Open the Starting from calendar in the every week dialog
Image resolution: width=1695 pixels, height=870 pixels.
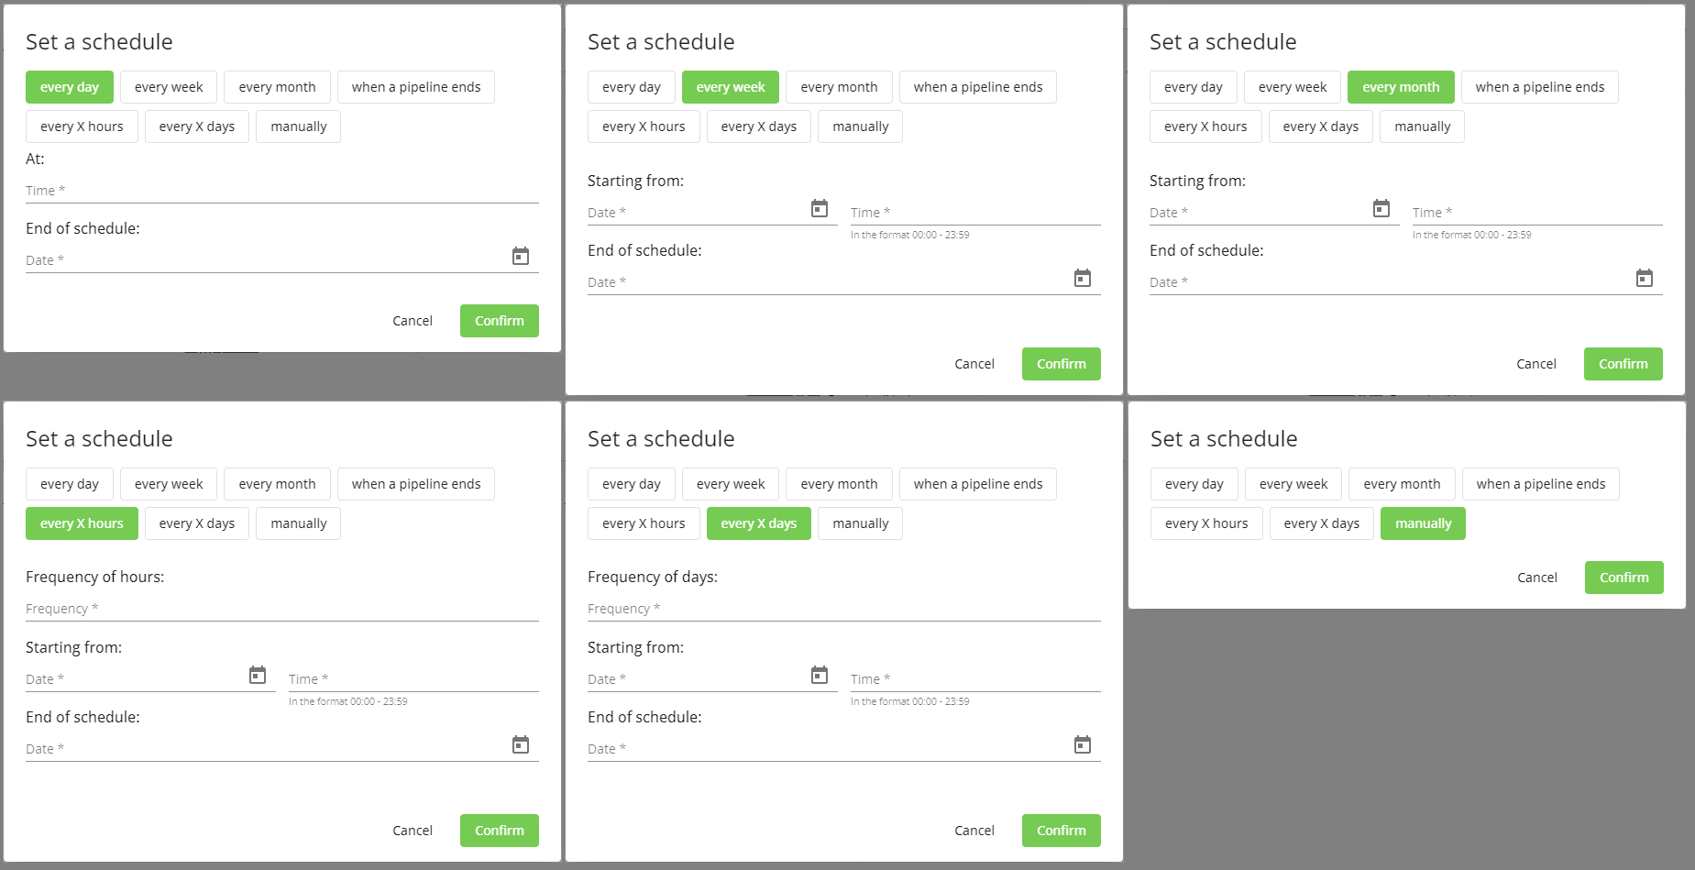tap(819, 208)
